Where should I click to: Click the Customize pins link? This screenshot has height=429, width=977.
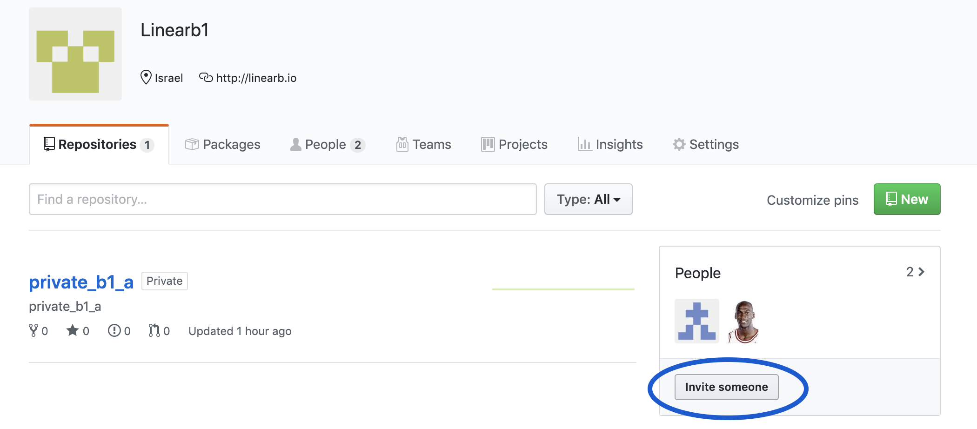(x=812, y=200)
